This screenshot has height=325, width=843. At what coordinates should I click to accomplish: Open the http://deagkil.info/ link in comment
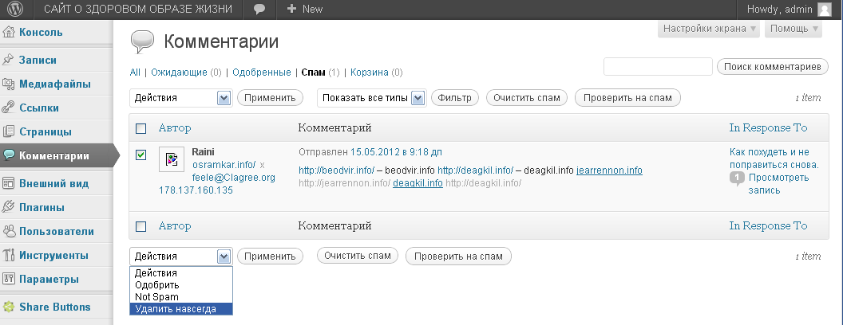(x=475, y=170)
